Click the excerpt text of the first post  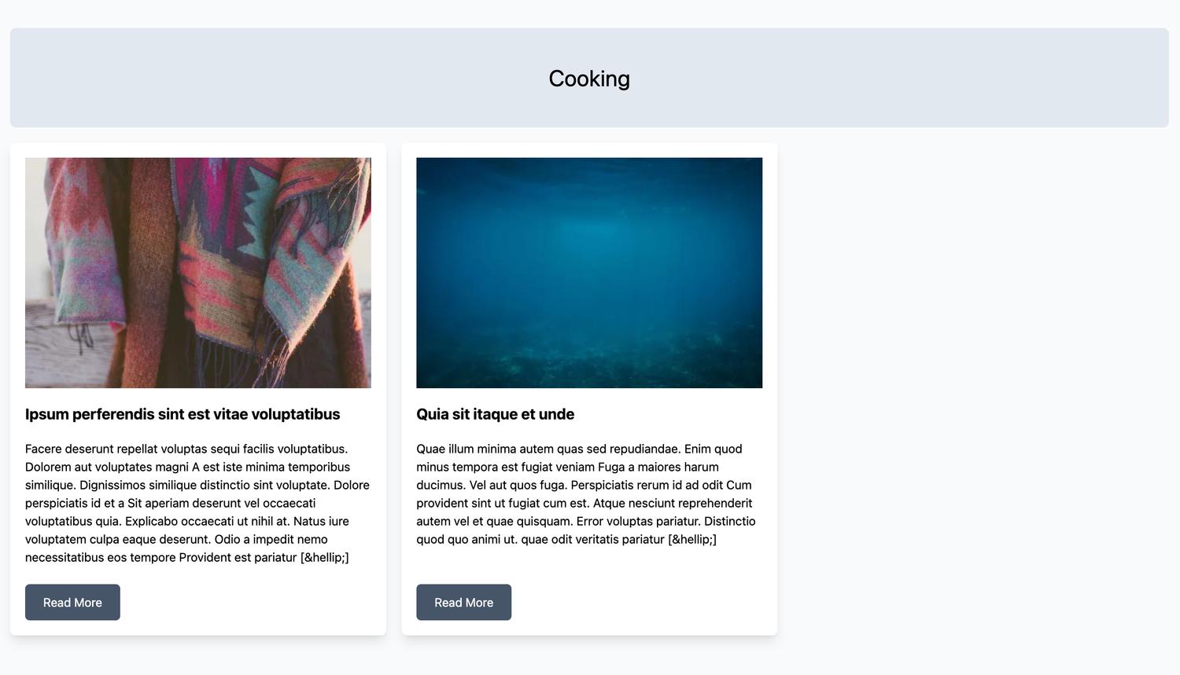(x=197, y=503)
